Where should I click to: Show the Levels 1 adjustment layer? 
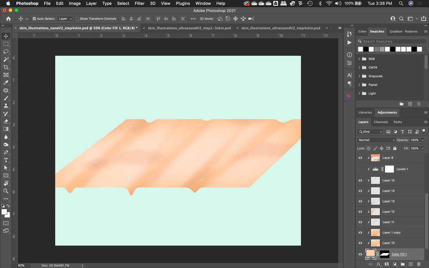tap(360, 169)
